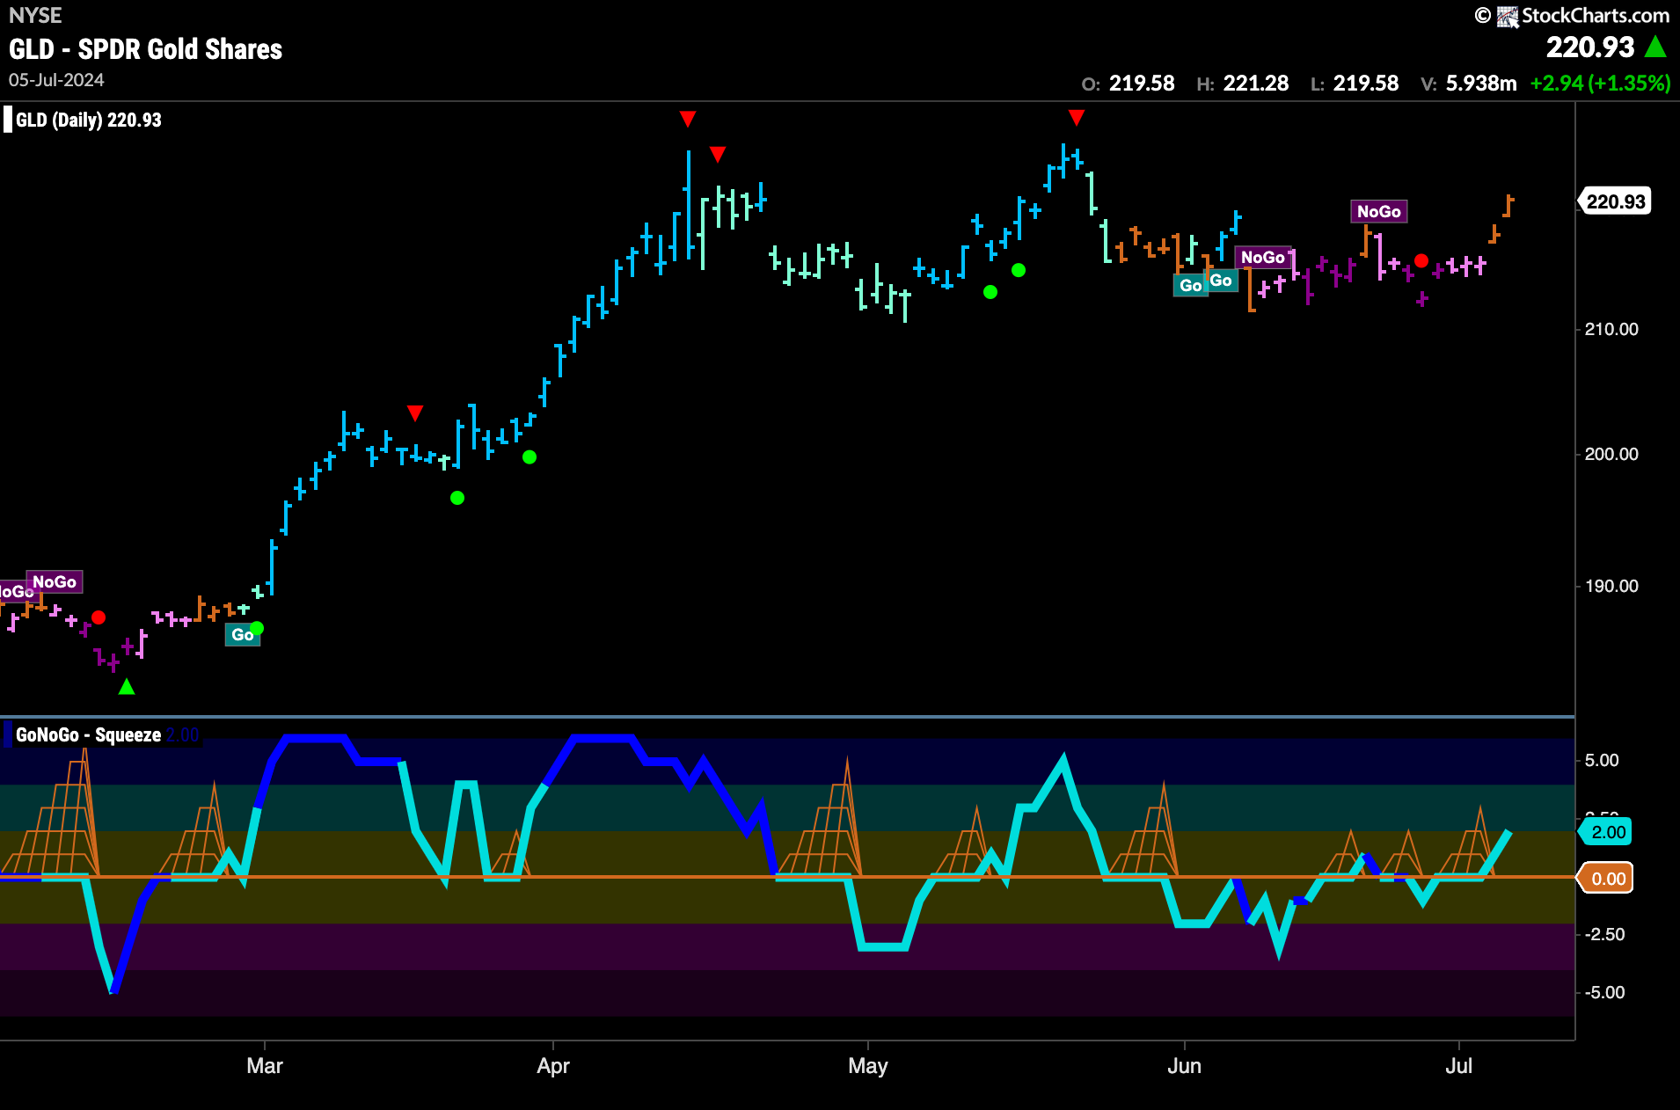
Task: Click the lower green circle in mid-May
Action: point(990,292)
